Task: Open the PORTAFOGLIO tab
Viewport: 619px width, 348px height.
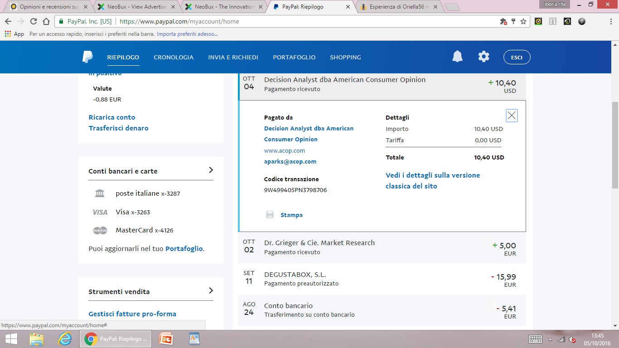Action: click(294, 57)
